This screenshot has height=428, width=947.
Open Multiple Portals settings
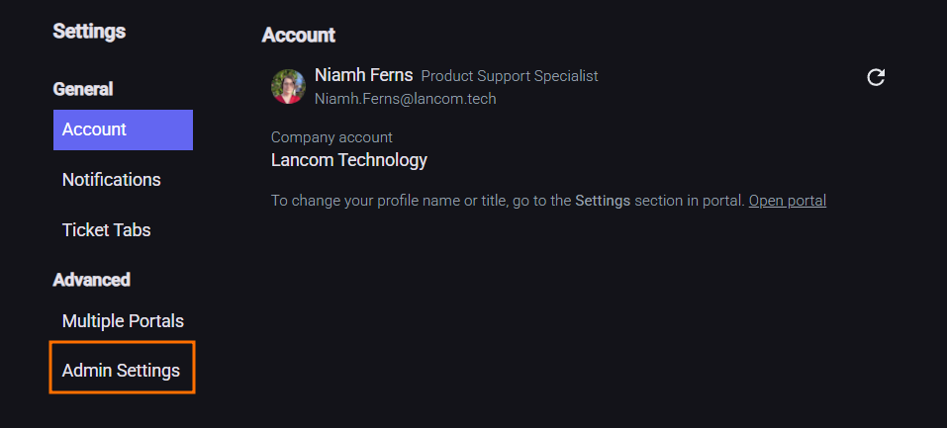[123, 321]
